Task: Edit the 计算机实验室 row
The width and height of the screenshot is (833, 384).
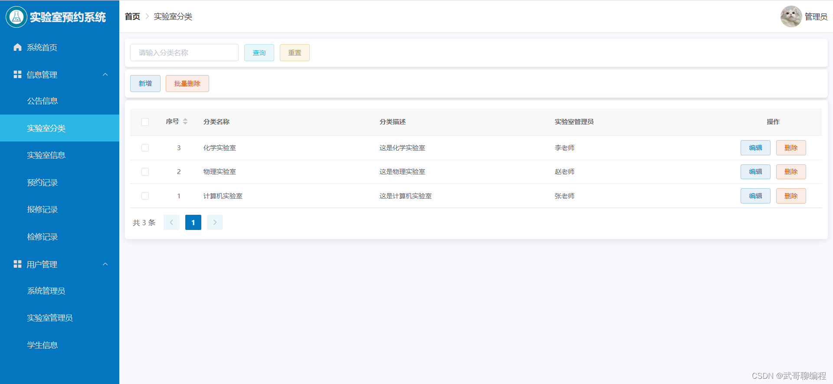Action: click(755, 196)
